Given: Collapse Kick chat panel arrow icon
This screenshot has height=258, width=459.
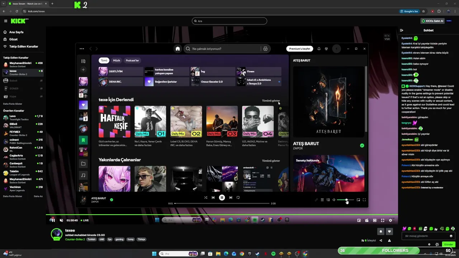Looking at the screenshot, I should [x=402, y=30].
